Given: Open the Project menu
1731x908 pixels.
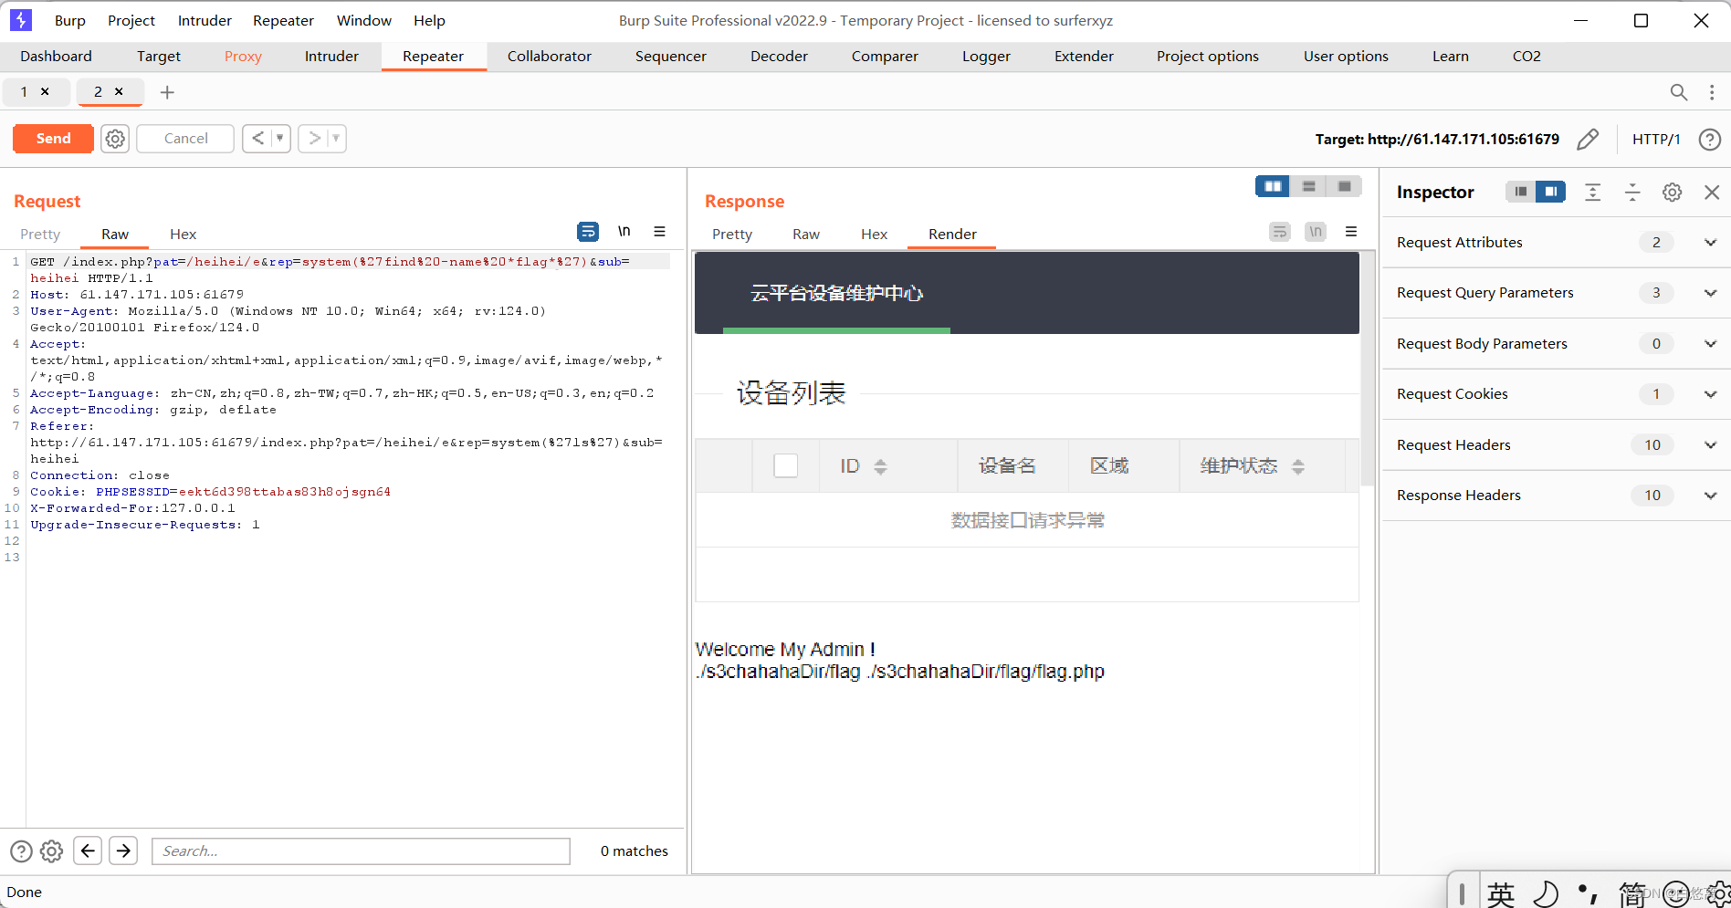Looking at the screenshot, I should point(131,20).
